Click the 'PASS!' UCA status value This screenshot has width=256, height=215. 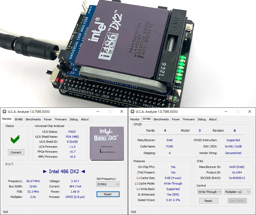click(72, 132)
